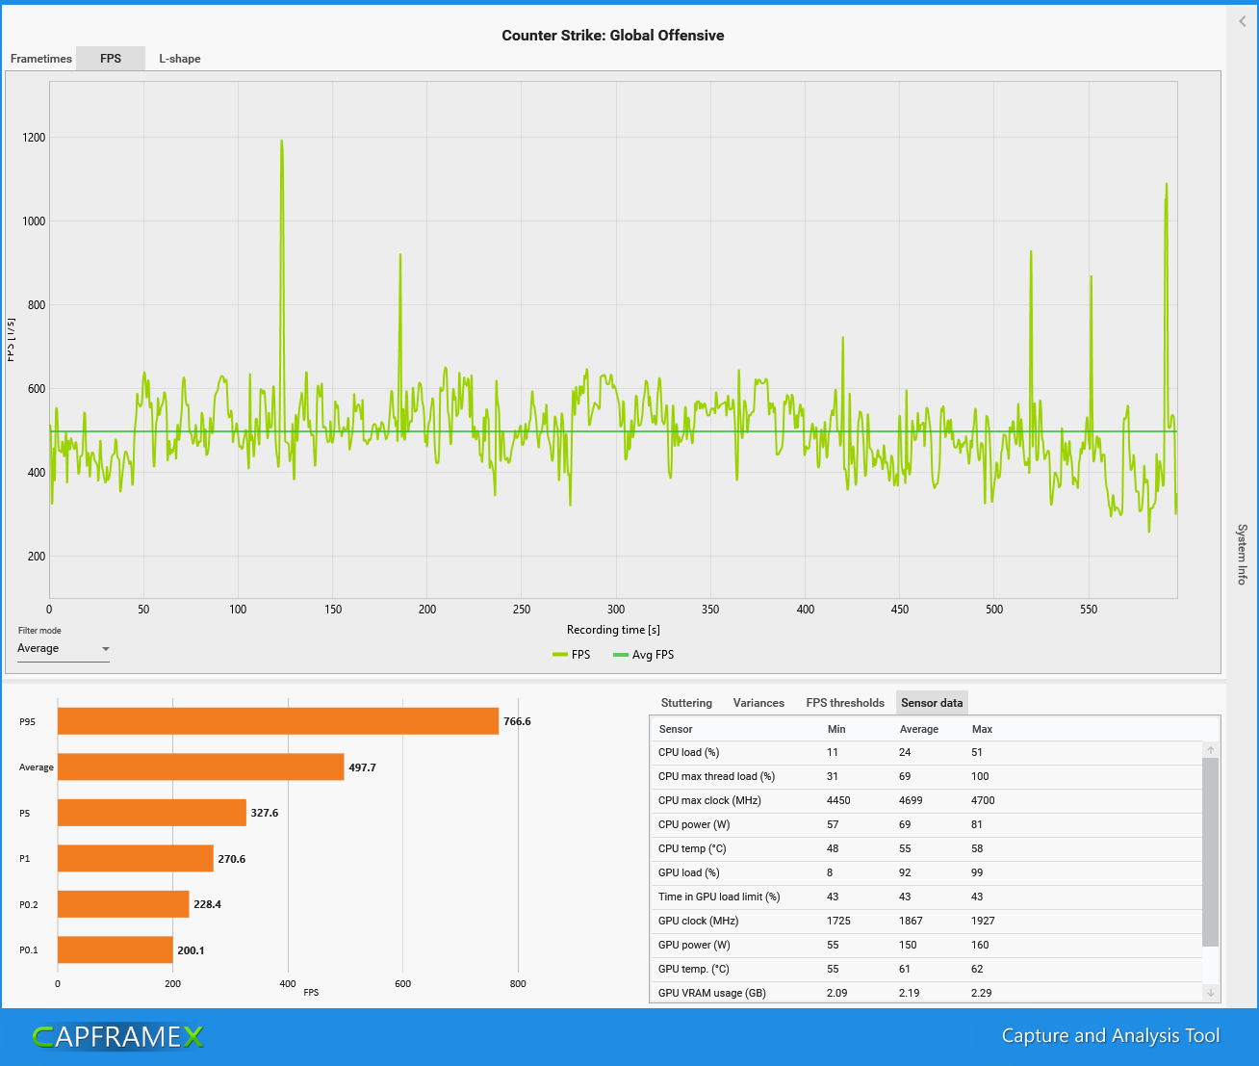1259x1066 pixels.
Task: Select the FPS tab
Action: click(111, 59)
